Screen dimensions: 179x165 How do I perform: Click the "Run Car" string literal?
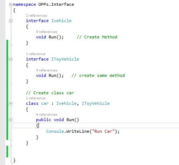click(x=103, y=131)
